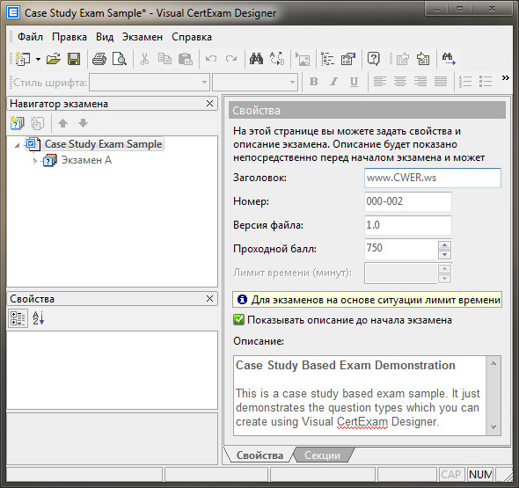Toggle the Properties window icon in toolbar
This screenshot has height=488, width=519.
click(x=348, y=59)
